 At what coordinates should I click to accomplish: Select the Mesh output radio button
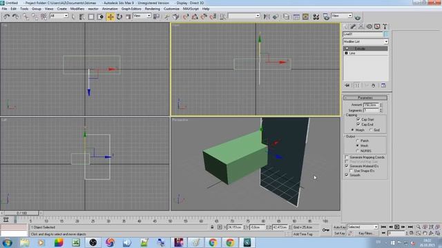click(358, 145)
